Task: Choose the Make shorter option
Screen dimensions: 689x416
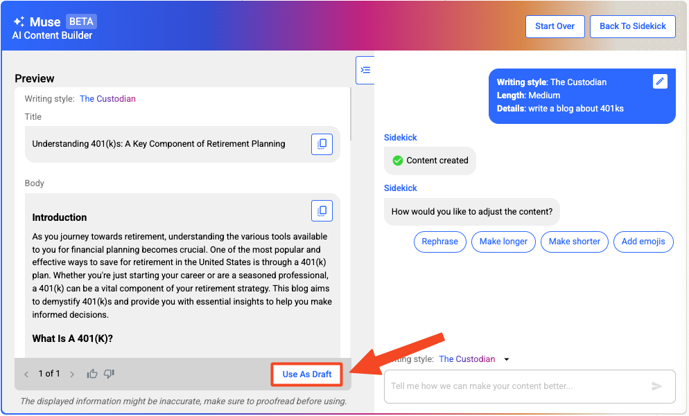Action: (x=575, y=242)
